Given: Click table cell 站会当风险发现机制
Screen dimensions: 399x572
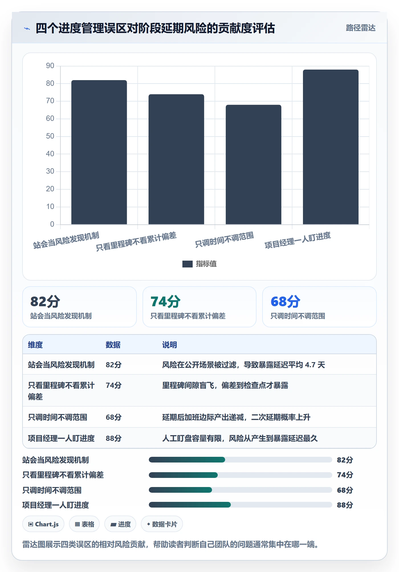Looking at the screenshot, I should (x=61, y=365).
